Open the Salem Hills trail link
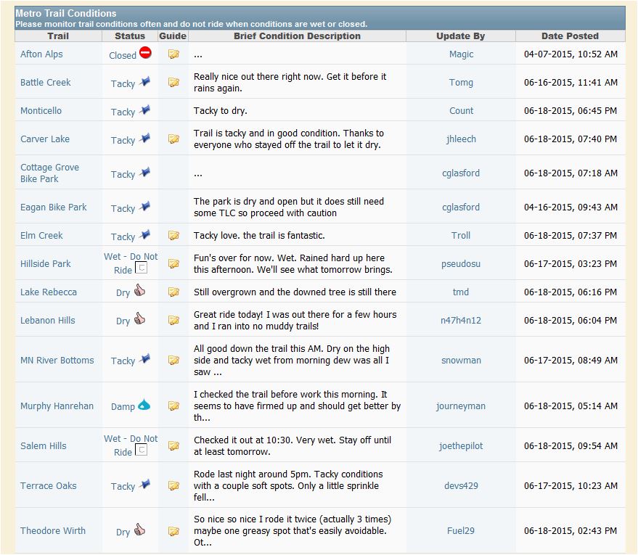This screenshot has width=638, height=555. click(x=43, y=446)
